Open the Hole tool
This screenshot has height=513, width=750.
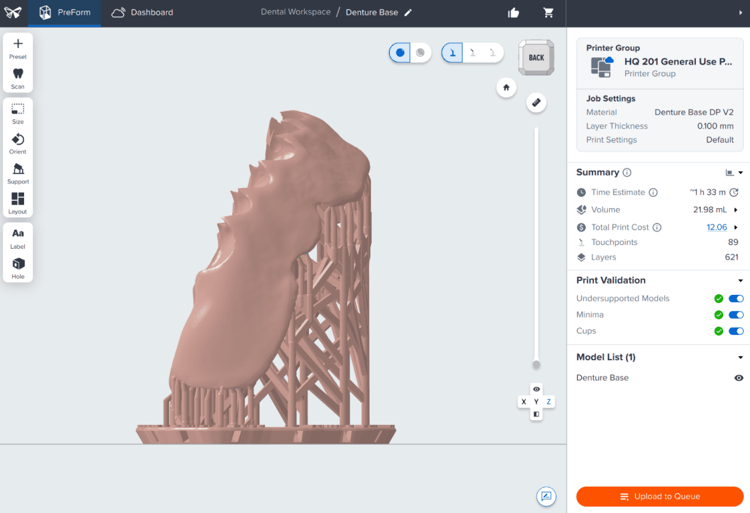tap(18, 268)
